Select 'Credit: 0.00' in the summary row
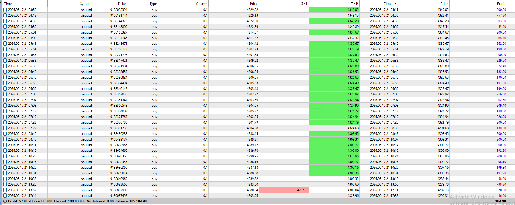This screenshot has width=515, height=205. pyautogui.click(x=43, y=201)
